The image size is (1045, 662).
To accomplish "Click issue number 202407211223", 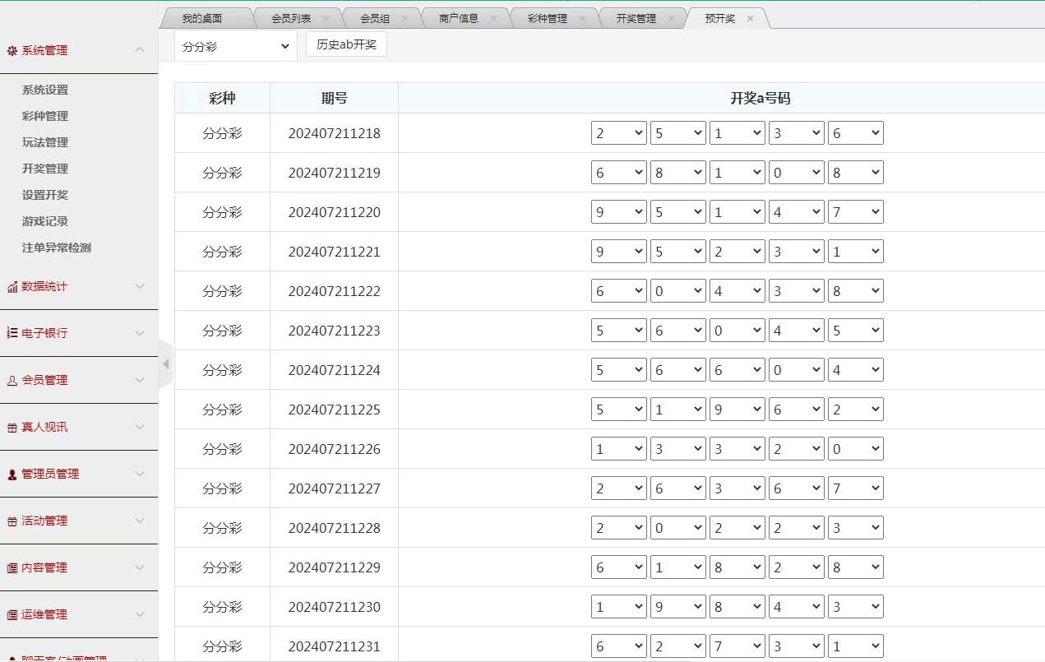I will [x=335, y=331].
